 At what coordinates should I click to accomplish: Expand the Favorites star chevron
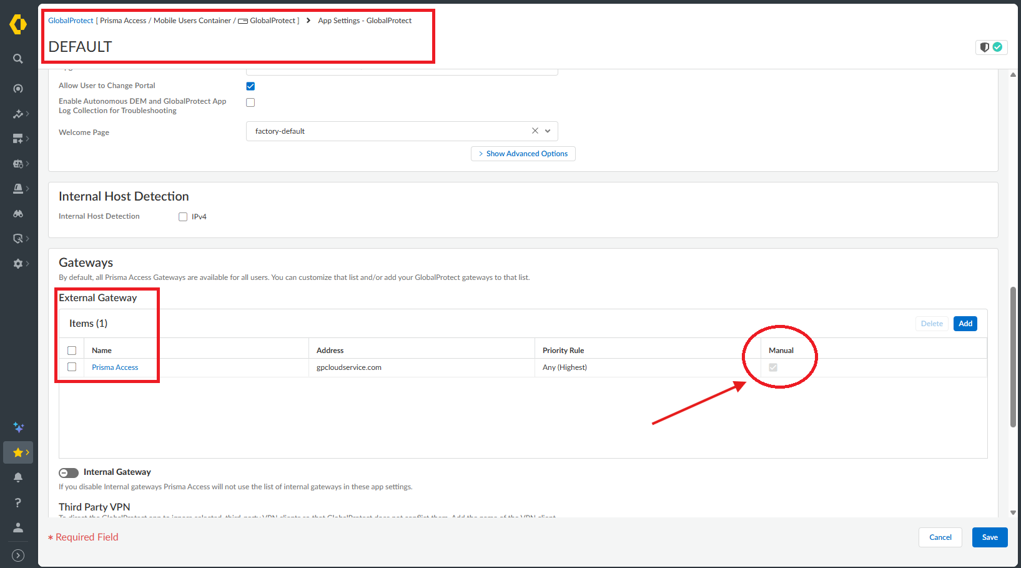click(x=27, y=452)
